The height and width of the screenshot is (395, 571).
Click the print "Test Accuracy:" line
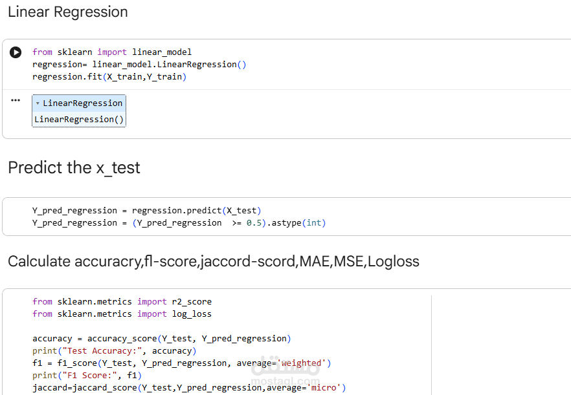113,351
